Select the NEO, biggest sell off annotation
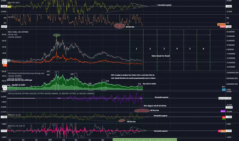This screenshot has height=141, width=239. tap(155, 106)
